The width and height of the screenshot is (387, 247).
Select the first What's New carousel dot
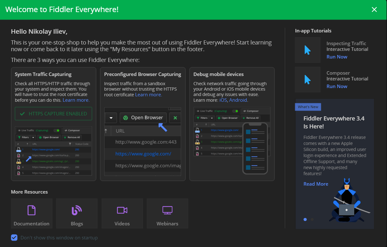(305, 219)
